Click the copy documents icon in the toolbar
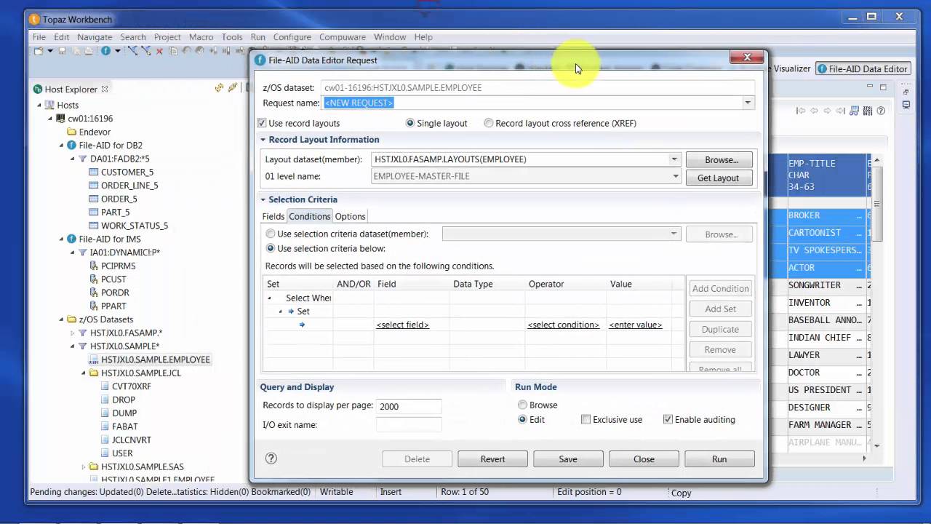The width and height of the screenshot is (931, 524). tap(173, 51)
